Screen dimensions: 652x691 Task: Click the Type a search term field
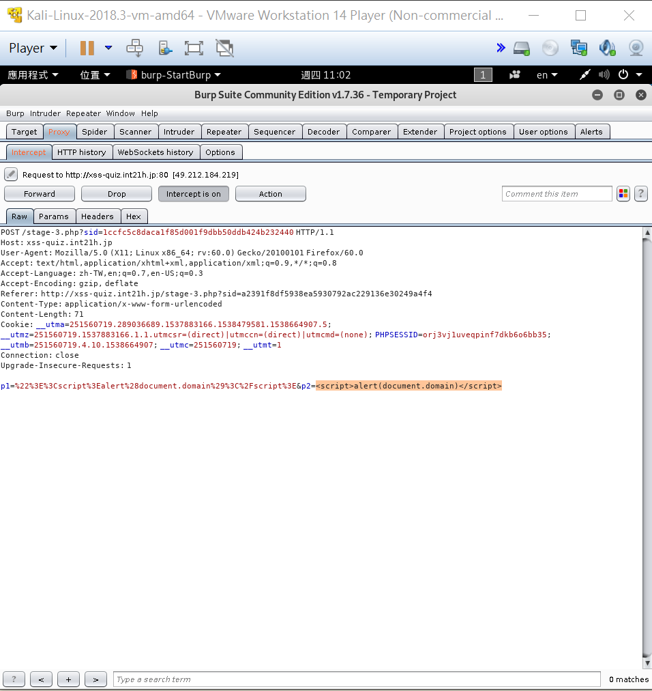pos(357,679)
